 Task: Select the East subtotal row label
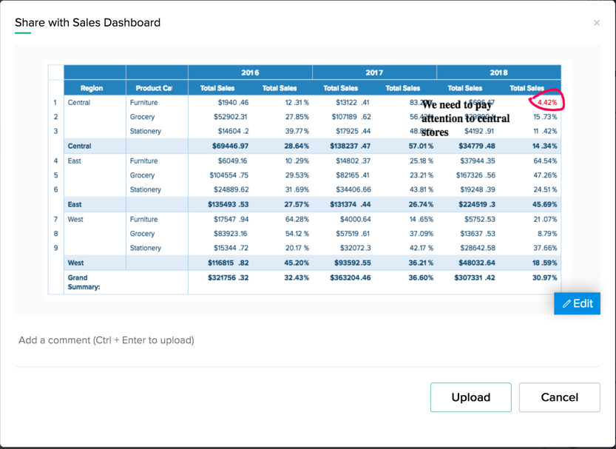point(75,204)
